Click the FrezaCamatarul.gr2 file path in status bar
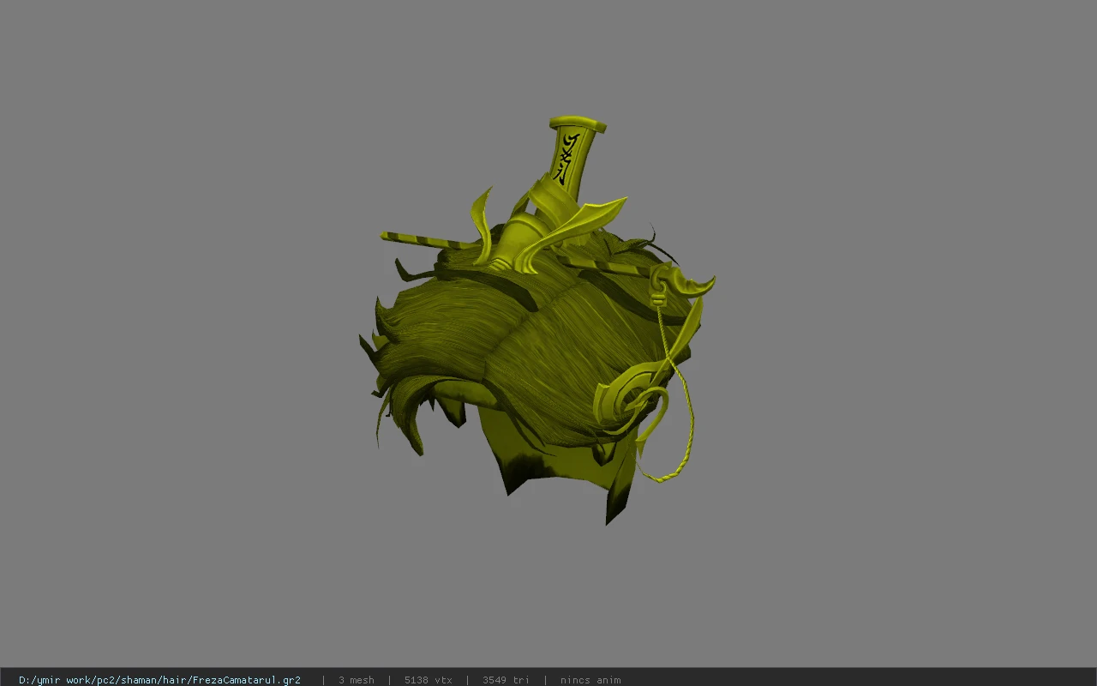The image size is (1097, 686). pyautogui.click(x=159, y=680)
